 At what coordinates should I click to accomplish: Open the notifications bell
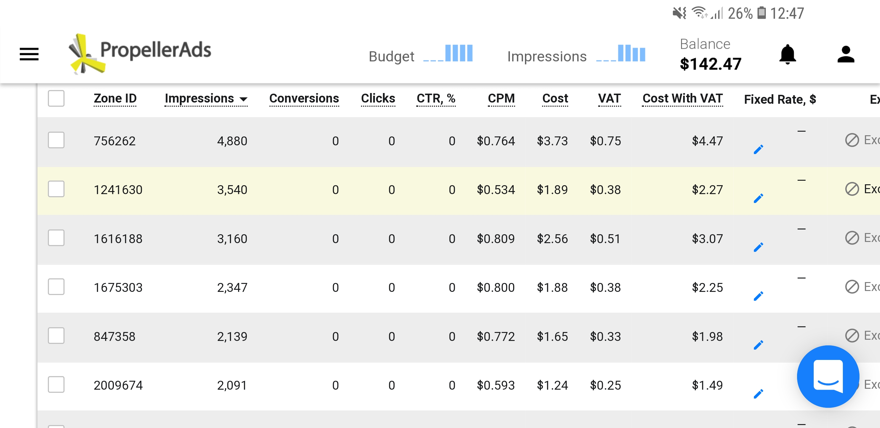coord(788,54)
